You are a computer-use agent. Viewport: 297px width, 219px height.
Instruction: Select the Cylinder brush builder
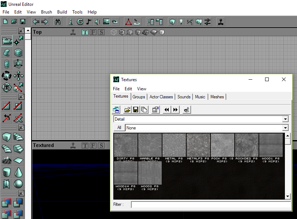click(7, 172)
